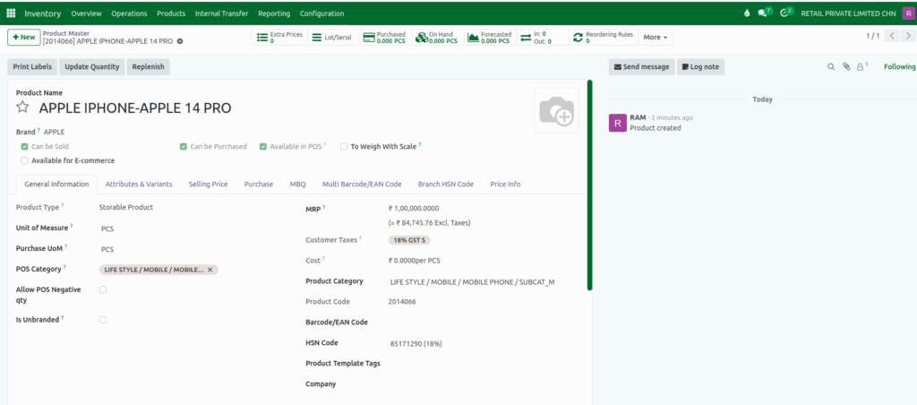Switch to Multi Barcode/EAN Code tab

click(362, 184)
